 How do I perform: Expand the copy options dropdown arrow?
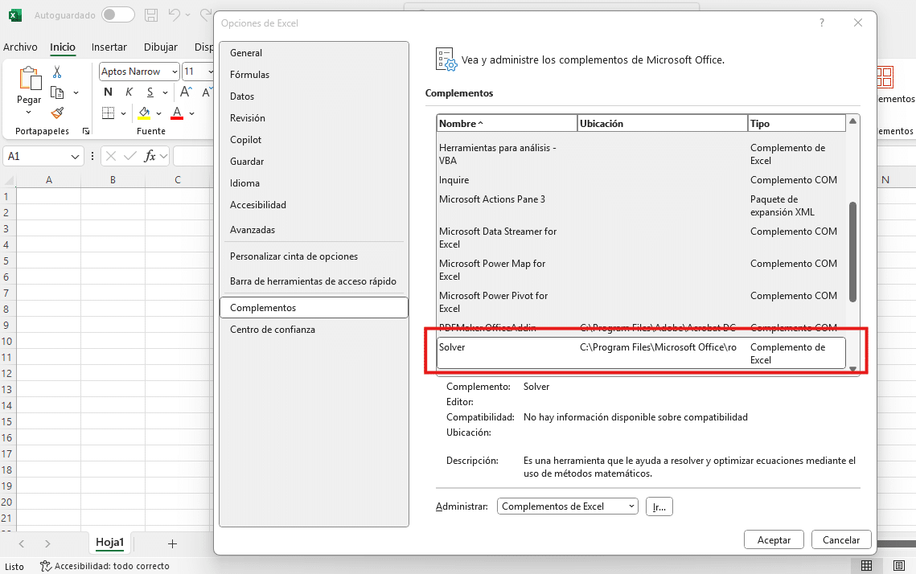[x=76, y=92]
